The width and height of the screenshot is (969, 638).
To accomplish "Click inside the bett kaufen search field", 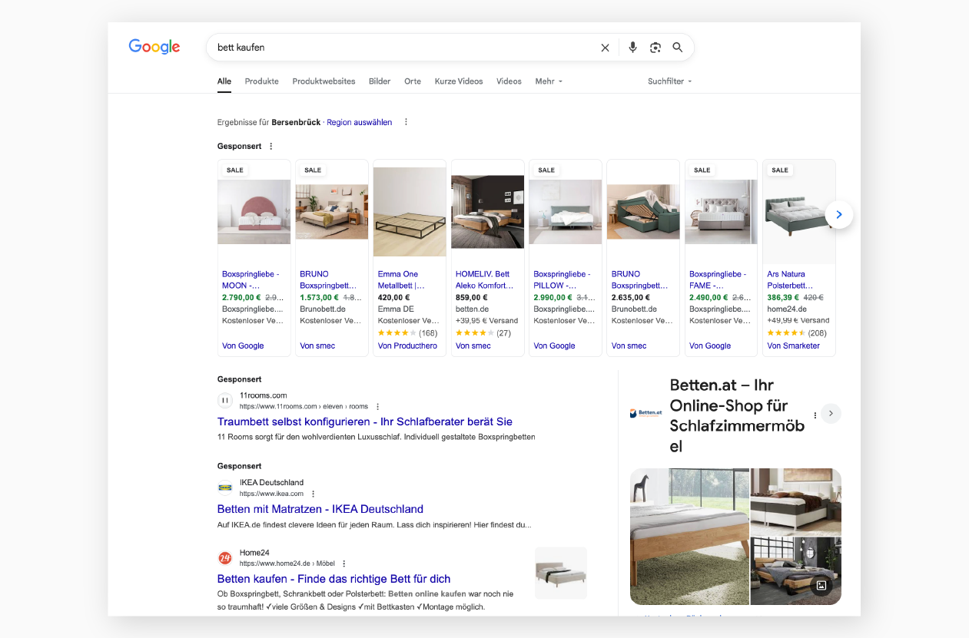I will pyautogui.click(x=400, y=48).
